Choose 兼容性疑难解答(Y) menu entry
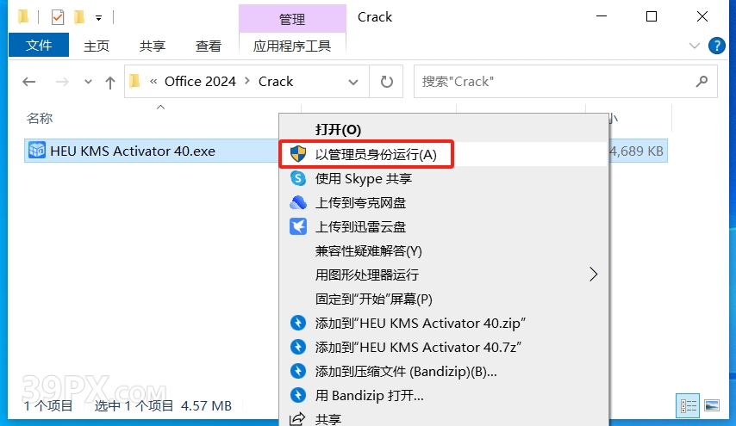 pos(444,250)
